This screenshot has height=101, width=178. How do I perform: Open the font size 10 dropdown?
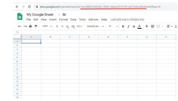tap(113, 26)
